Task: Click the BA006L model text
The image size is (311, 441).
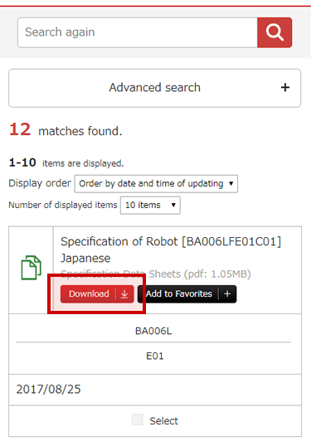Action: tap(153, 331)
